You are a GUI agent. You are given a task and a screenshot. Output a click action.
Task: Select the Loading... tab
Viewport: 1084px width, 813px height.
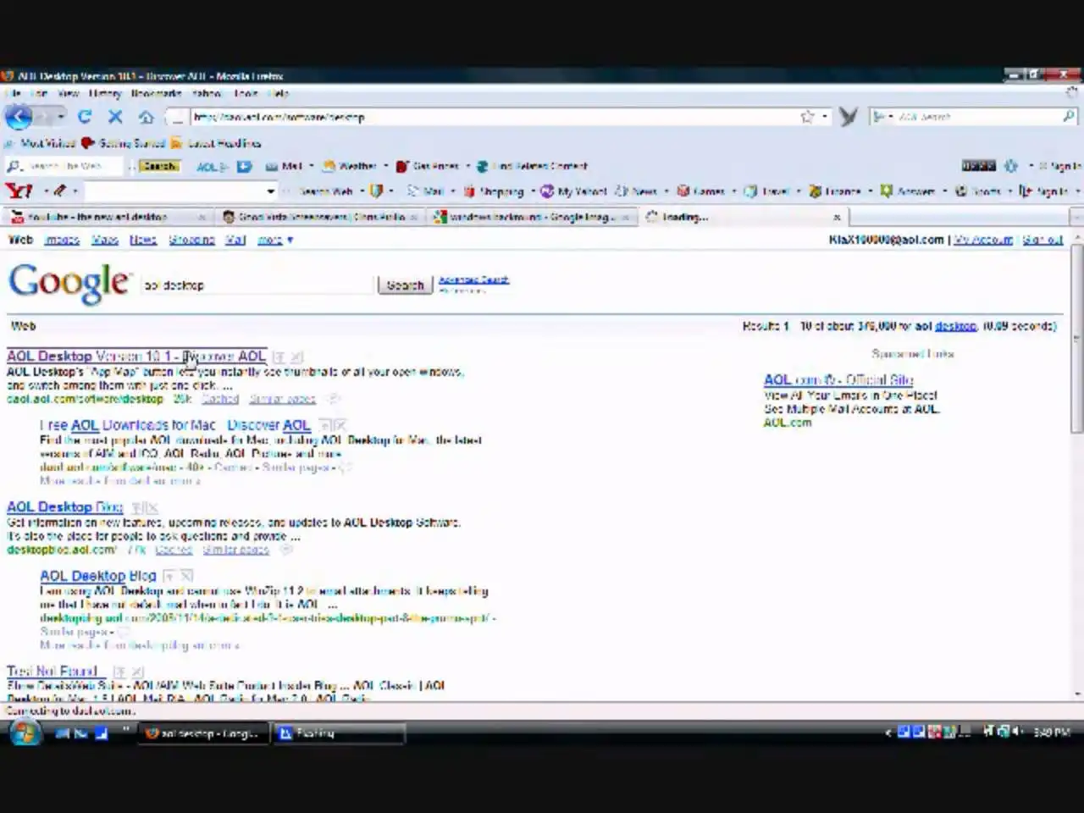click(744, 217)
